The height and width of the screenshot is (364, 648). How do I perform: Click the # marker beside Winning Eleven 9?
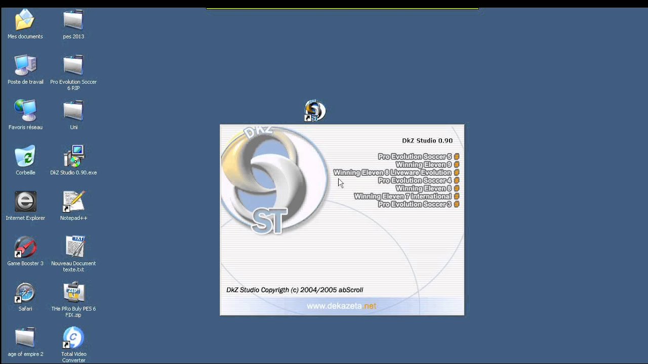(x=457, y=165)
